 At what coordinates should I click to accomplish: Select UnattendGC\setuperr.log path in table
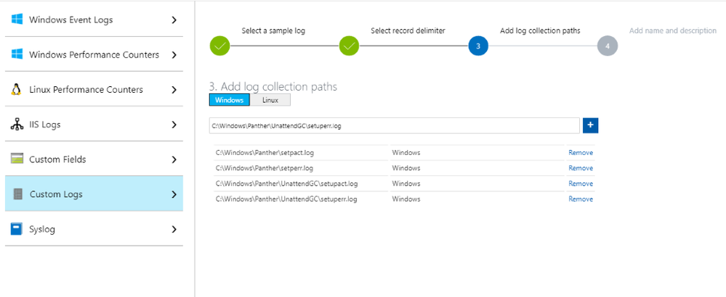286,199
